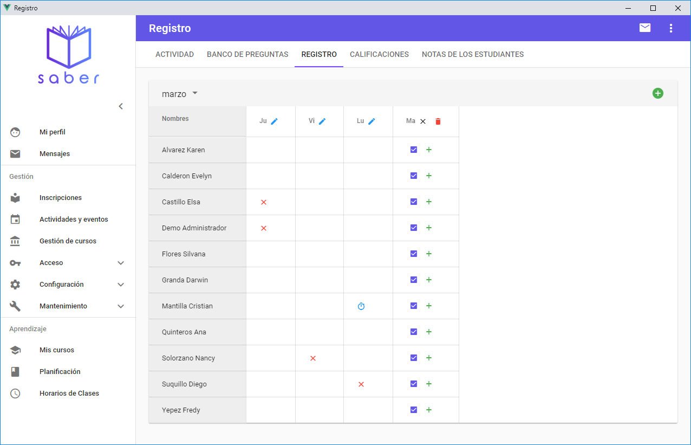This screenshot has width=691, height=445.
Task: Click green plus for Granda Darwin
Action: (429, 280)
